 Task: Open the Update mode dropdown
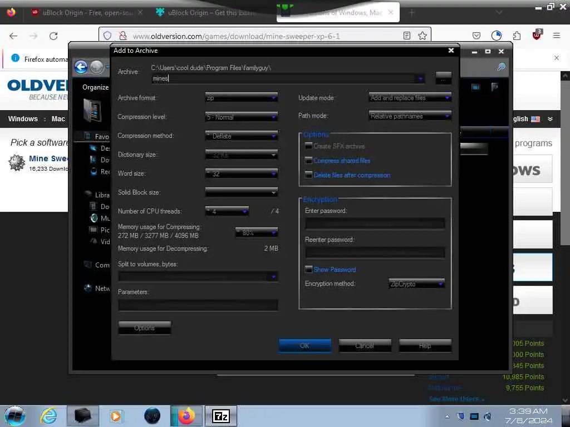[x=410, y=97]
